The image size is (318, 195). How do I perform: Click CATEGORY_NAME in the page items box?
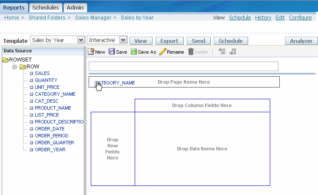tap(115, 83)
